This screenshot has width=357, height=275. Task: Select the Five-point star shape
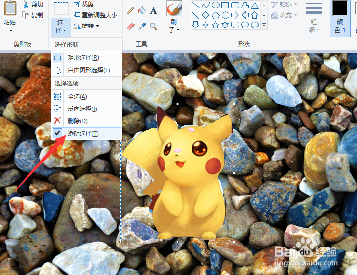pyautogui.click(x=216, y=25)
